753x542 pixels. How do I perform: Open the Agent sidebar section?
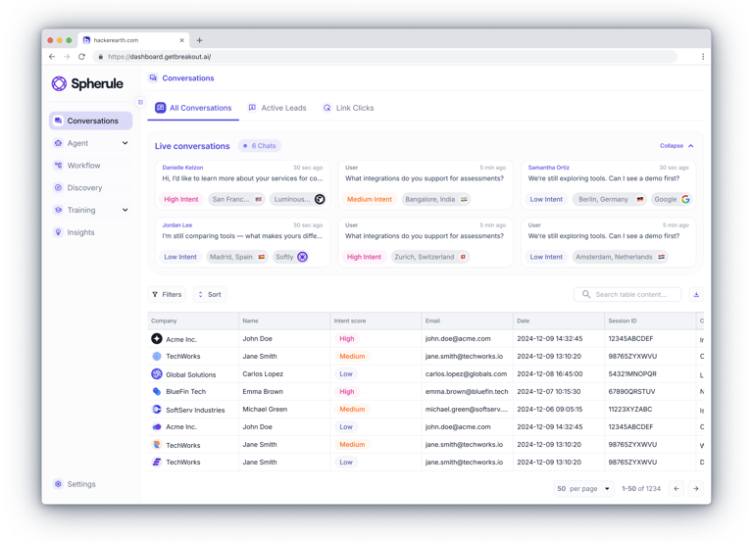point(91,143)
